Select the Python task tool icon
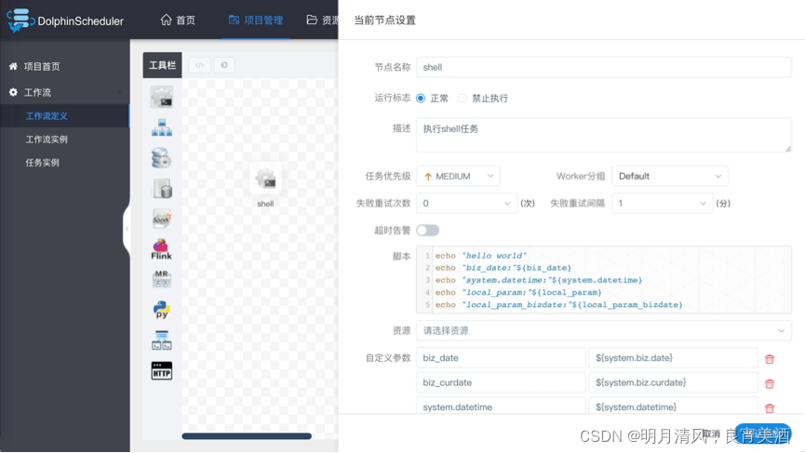The width and height of the screenshot is (805, 453). [162, 310]
